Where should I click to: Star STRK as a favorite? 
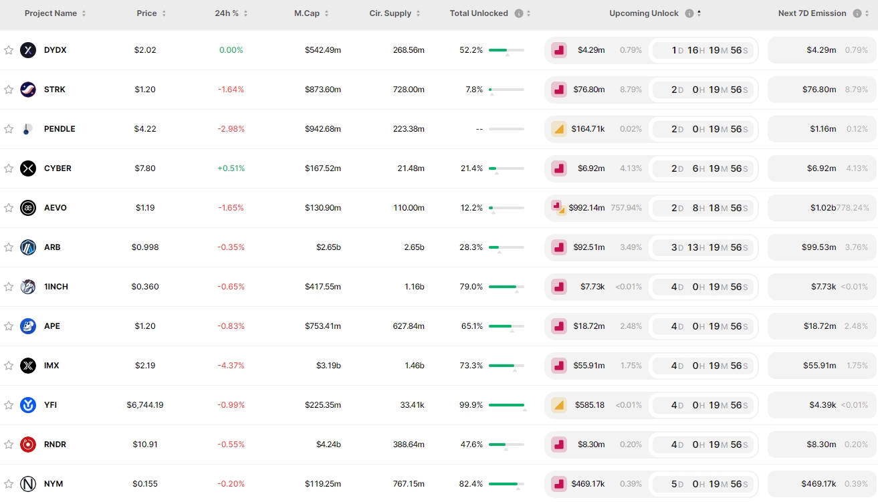9,90
